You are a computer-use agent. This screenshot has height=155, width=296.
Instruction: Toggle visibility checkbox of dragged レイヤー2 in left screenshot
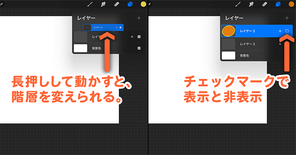[120, 28]
